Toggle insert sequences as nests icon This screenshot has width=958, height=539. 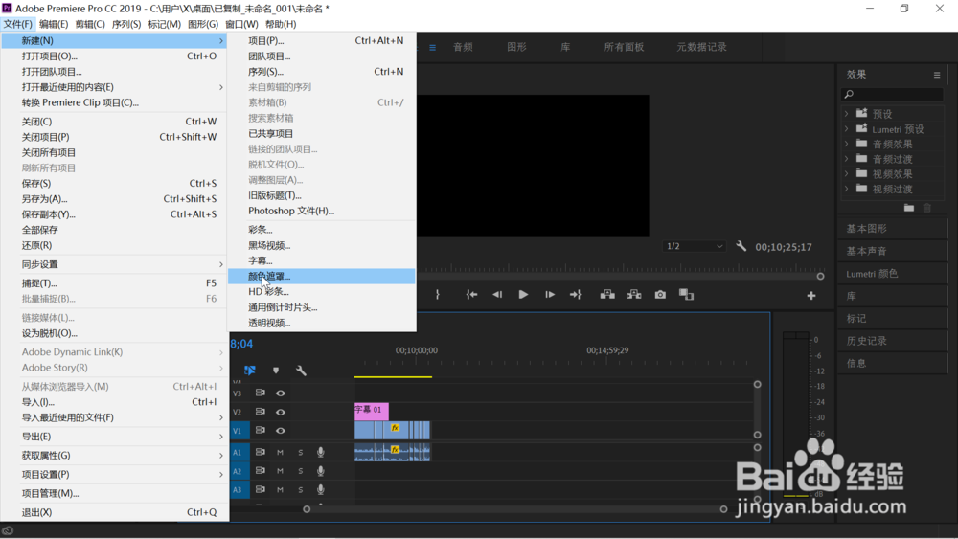pos(250,370)
